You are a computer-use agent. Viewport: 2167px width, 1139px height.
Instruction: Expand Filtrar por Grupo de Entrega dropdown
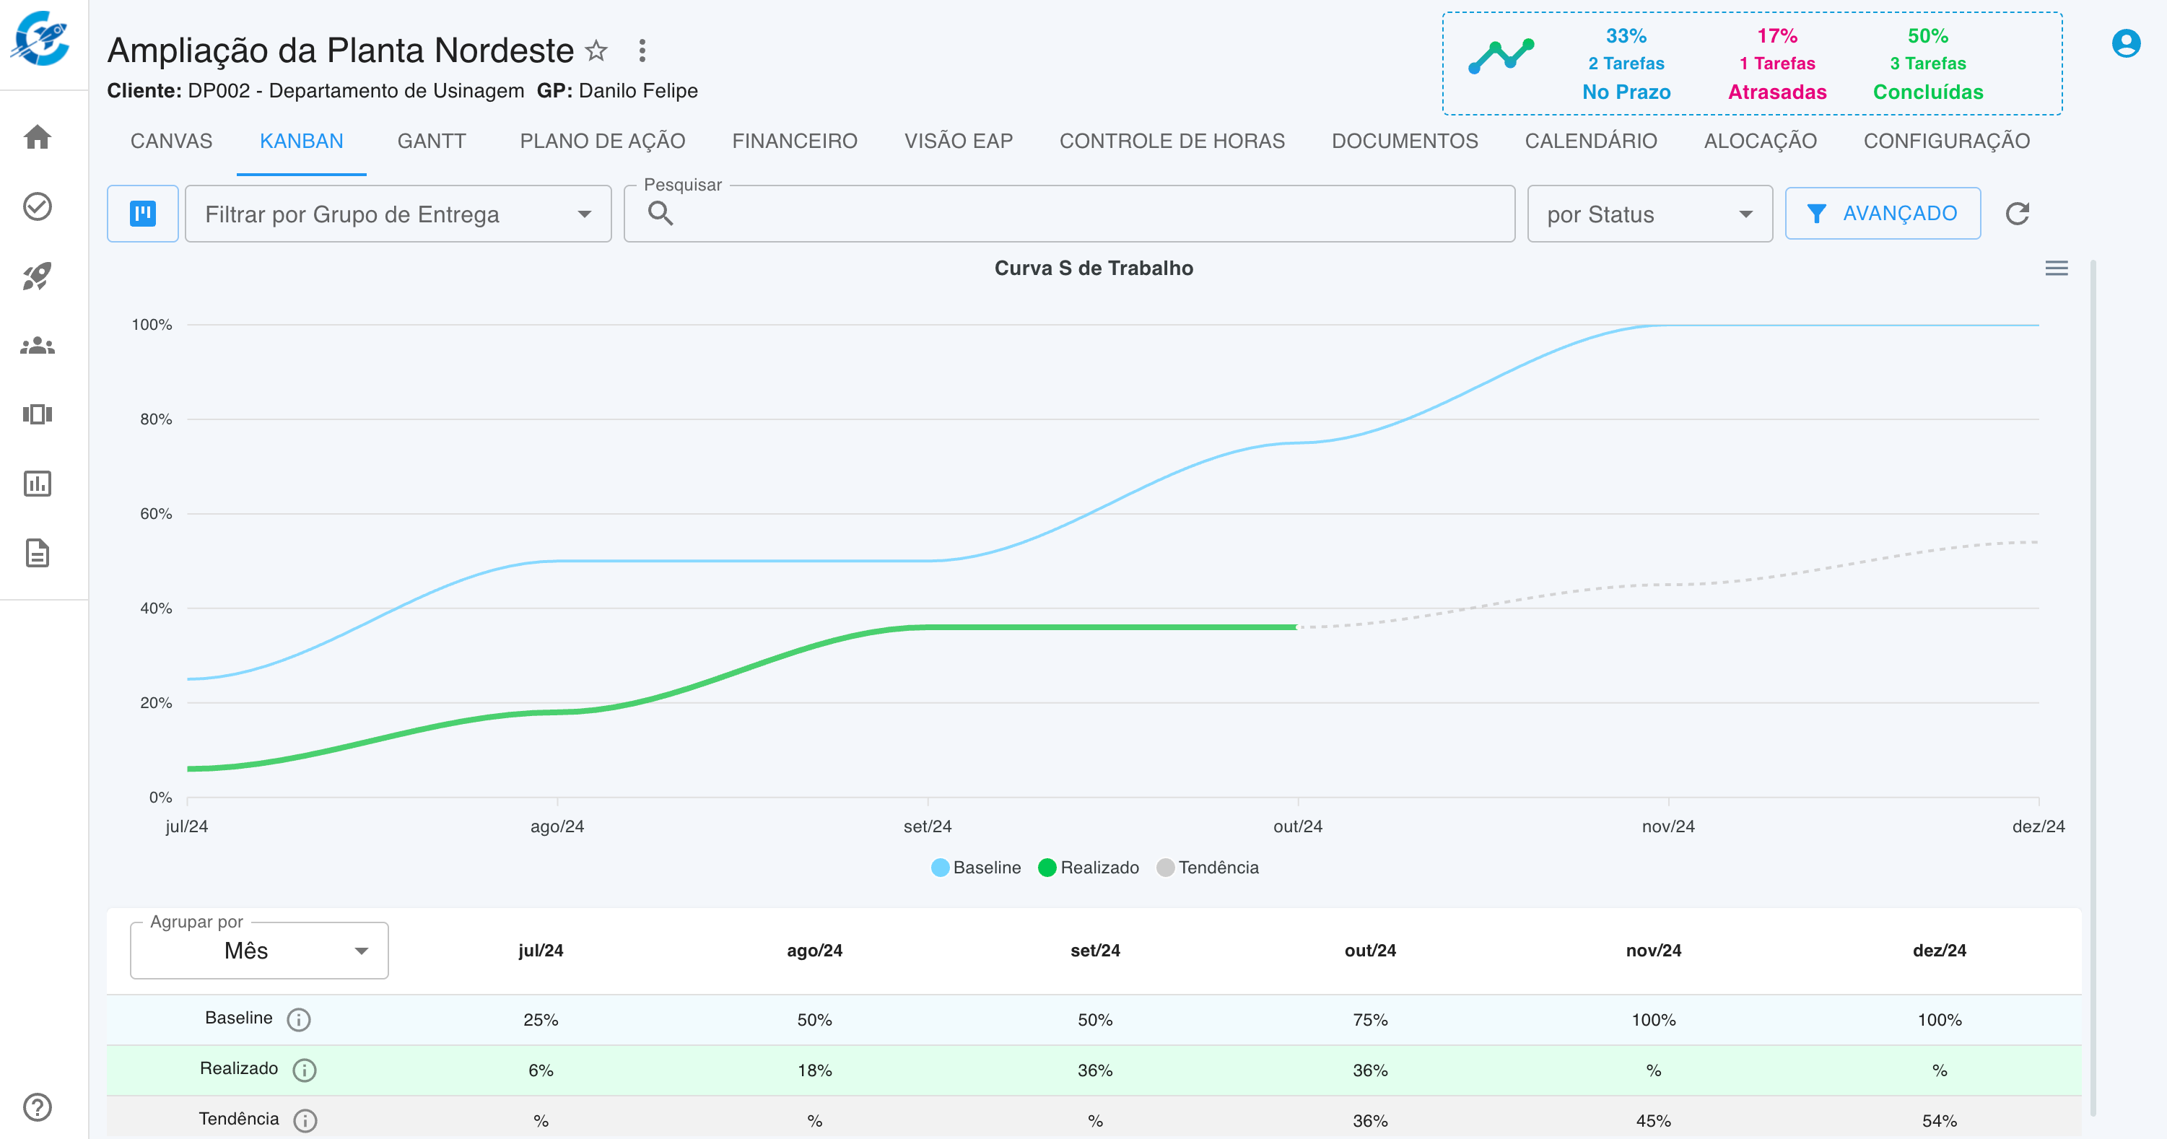click(398, 214)
